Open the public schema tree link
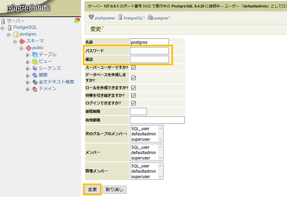This screenshot has width=287, height=197. click(38, 48)
